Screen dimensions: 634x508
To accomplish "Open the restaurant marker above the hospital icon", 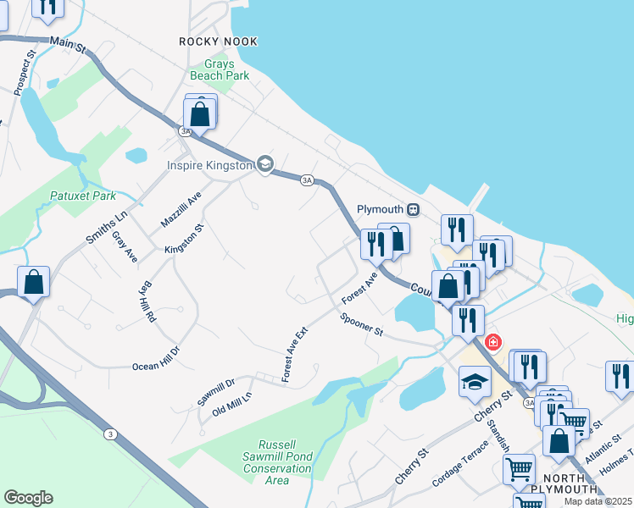I will click(468, 323).
